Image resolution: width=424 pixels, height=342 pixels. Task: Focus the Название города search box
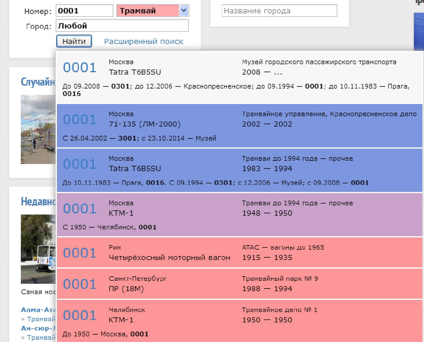(279, 11)
